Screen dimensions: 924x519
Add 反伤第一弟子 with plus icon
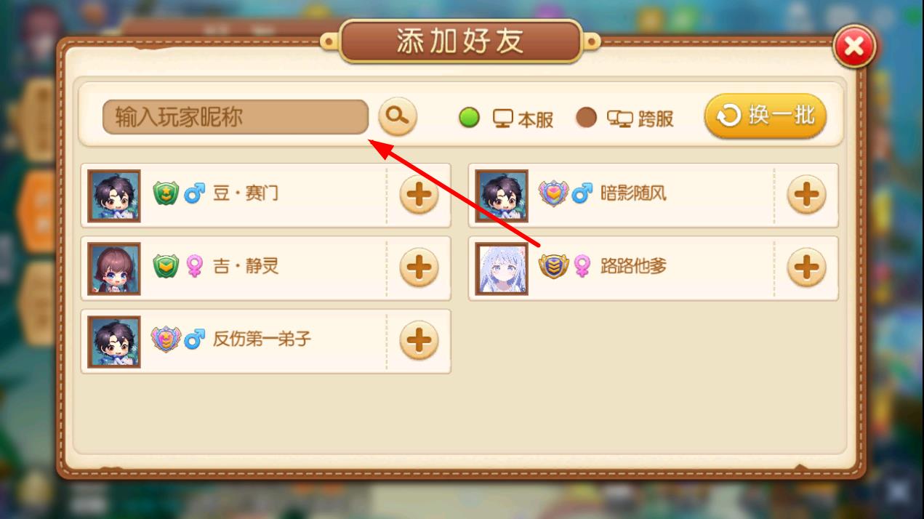click(x=419, y=340)
